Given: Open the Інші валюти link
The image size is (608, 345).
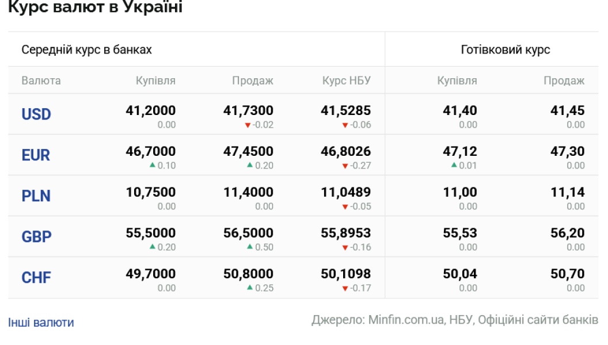Looking at the screenshot, I should coord(41,323).
